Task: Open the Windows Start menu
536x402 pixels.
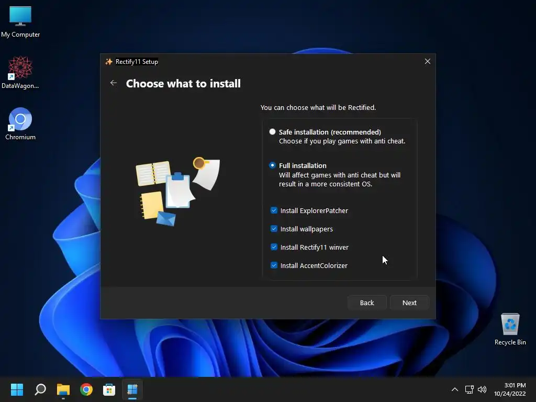Action: pos(17,389)
